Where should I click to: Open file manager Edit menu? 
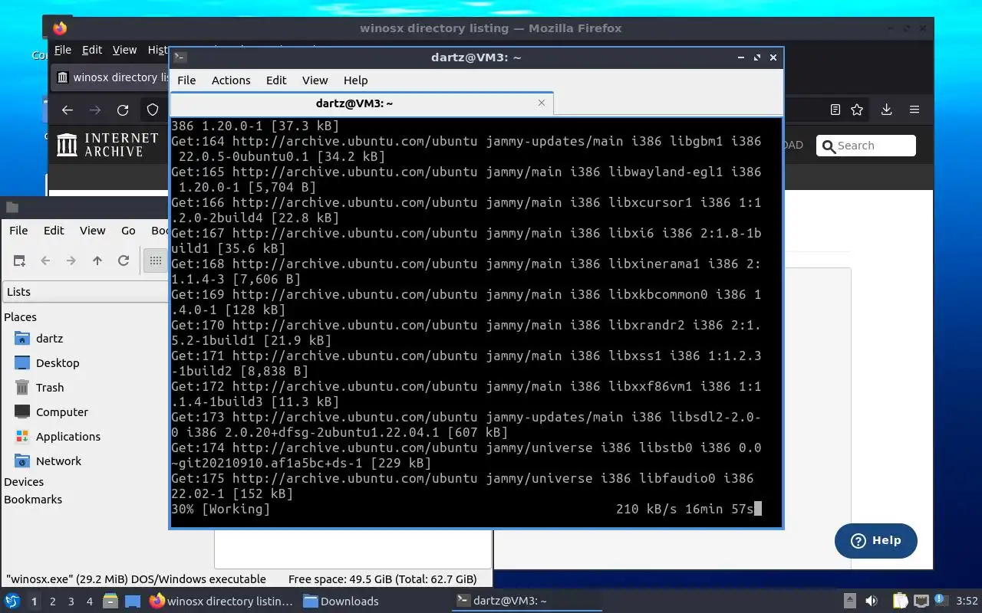point(54,230)
